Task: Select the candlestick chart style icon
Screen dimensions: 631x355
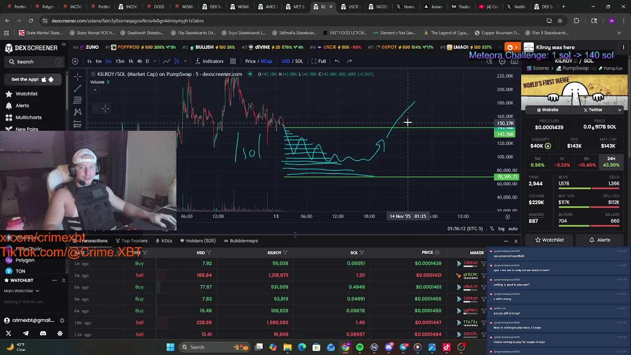Action: pos(176,61)
